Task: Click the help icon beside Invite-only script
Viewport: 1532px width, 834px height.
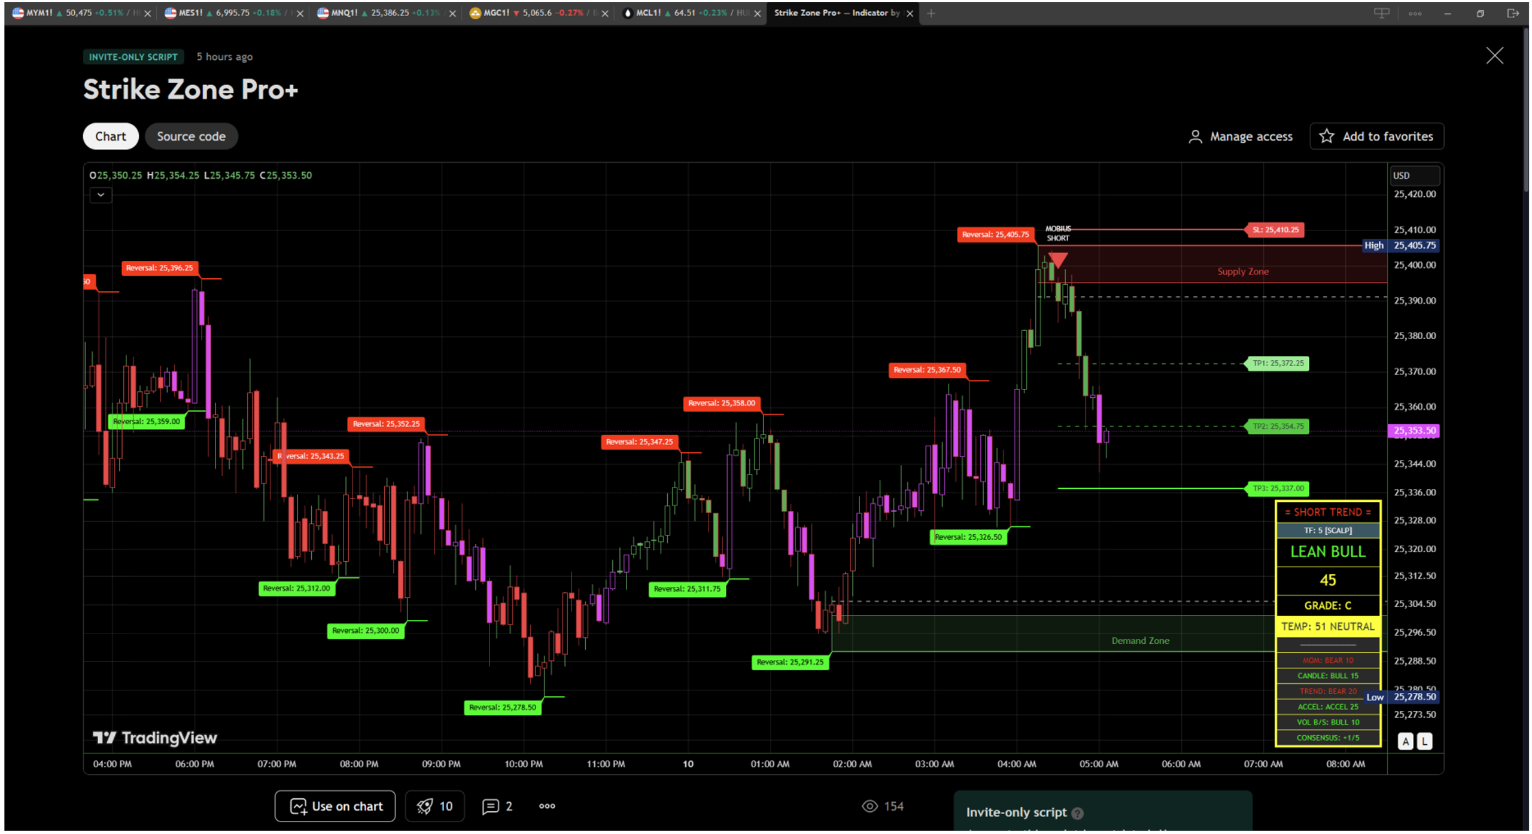Action: 1077,813
